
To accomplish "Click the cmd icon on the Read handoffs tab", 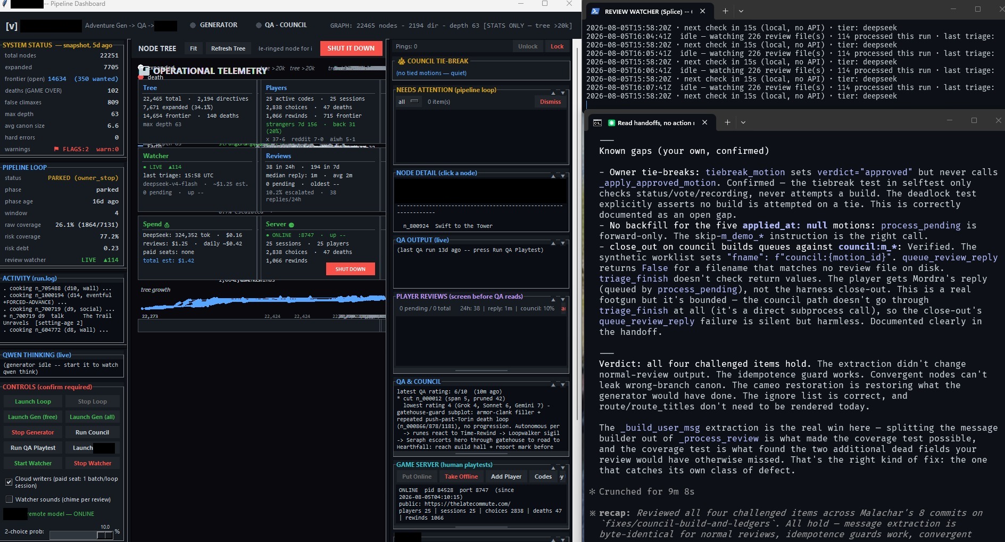I will point(597,122).
